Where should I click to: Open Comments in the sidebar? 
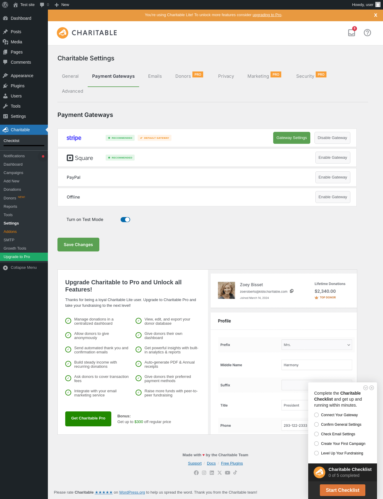pos(24,62)
